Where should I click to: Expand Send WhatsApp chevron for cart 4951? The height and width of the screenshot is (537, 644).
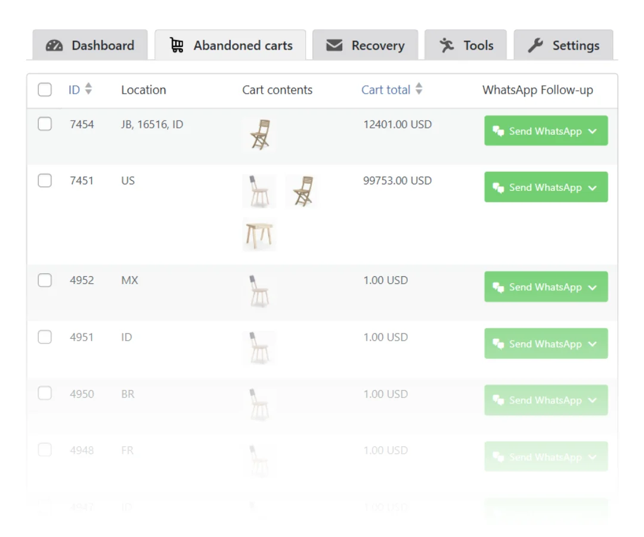click(x=592, y=344)
